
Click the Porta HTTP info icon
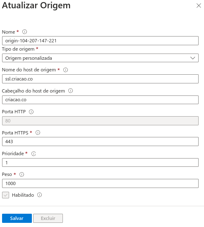31,112
